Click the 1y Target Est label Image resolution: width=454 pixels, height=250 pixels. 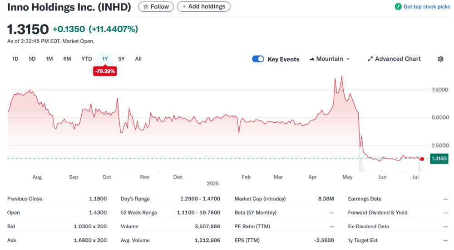363,240
